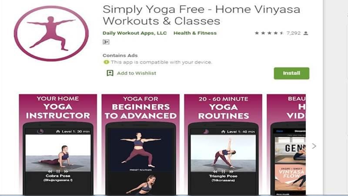The width and height of the screenshot is (348, 196).
Task: Open Daily Workout Apps, LLC developer page
Action: pyautogui.click(x=134, y=33)
